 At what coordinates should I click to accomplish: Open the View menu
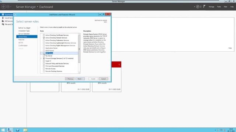tap(225, 7)
